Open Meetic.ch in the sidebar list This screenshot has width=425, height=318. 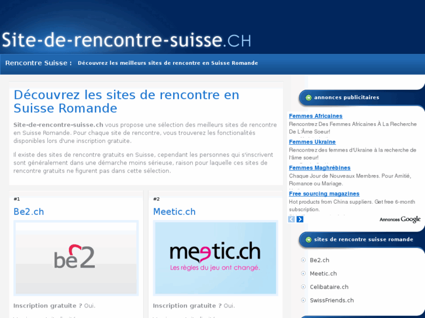pos(323,274)
